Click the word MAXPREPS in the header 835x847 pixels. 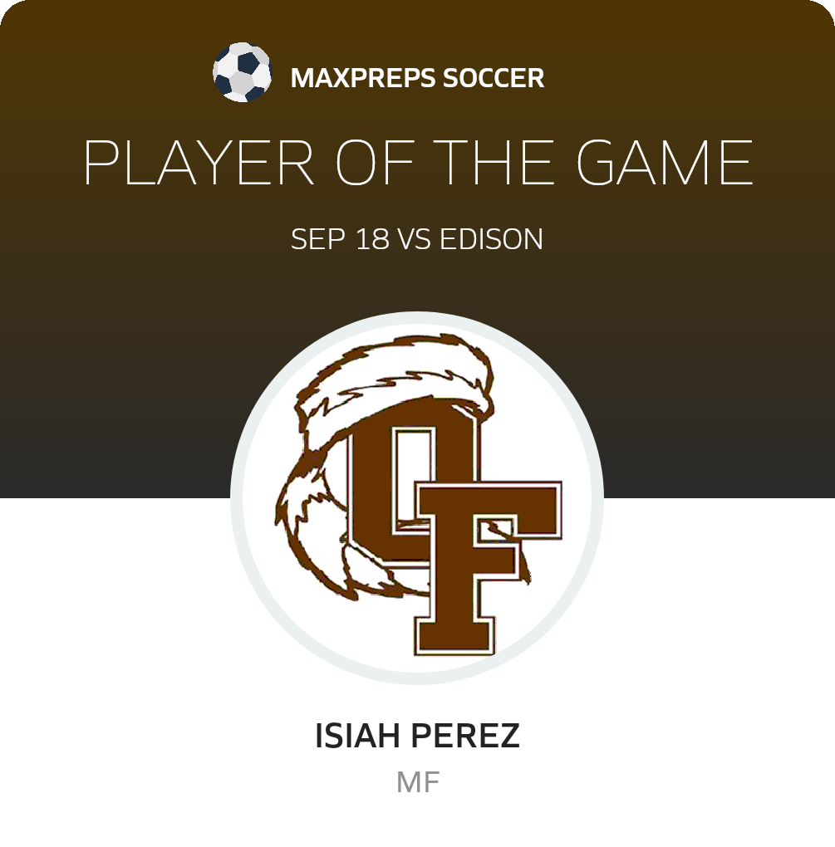362,78
